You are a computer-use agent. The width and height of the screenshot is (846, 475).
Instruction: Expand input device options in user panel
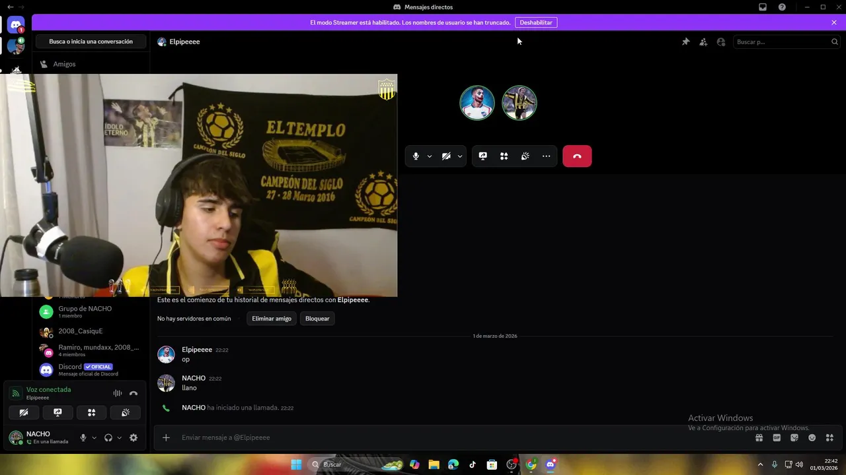(x=94, y=437)
